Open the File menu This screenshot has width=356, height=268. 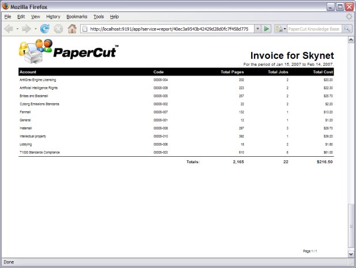7,17
